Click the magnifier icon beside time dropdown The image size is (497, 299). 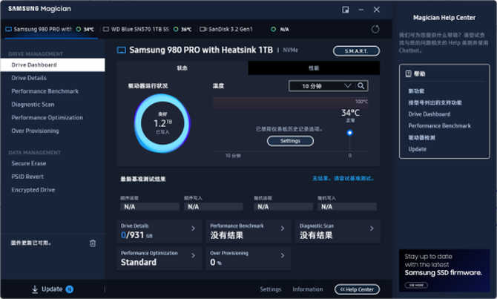[x=362, y=86]
